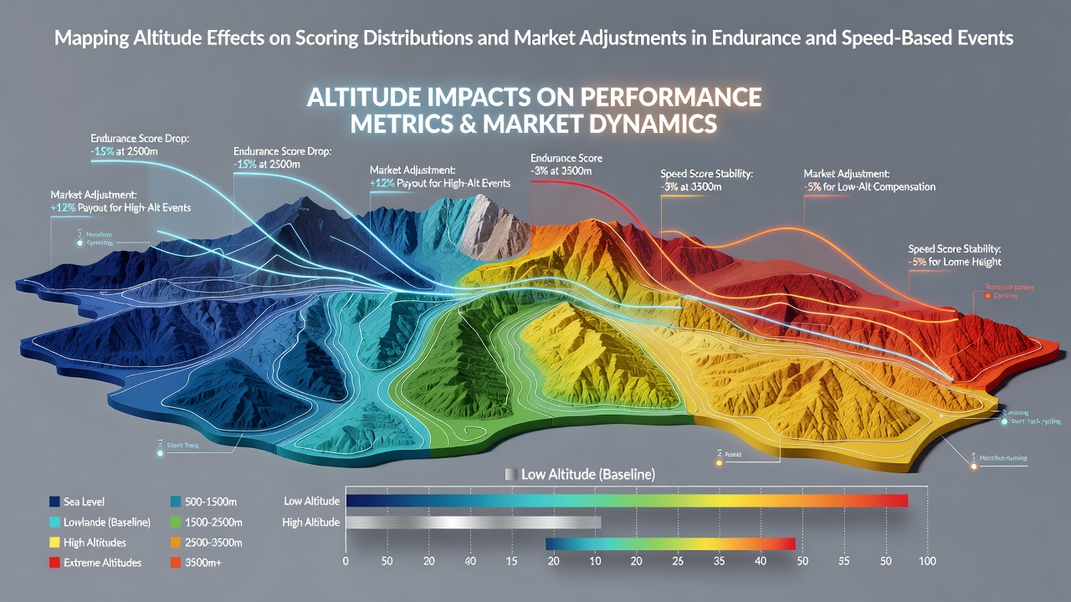Click the Low Altitude gradient bar
Viewport: 1071px width, 602px height.
click(627, 501)
